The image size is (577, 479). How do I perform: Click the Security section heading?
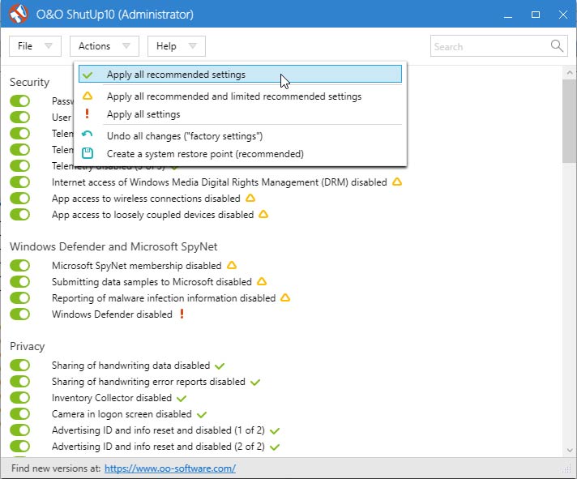29,82
